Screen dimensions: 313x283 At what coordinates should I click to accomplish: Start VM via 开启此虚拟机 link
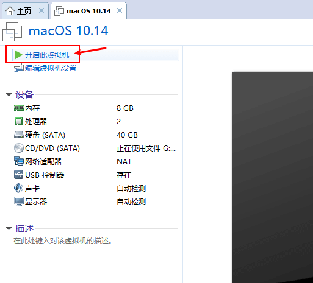coord(47,55)
